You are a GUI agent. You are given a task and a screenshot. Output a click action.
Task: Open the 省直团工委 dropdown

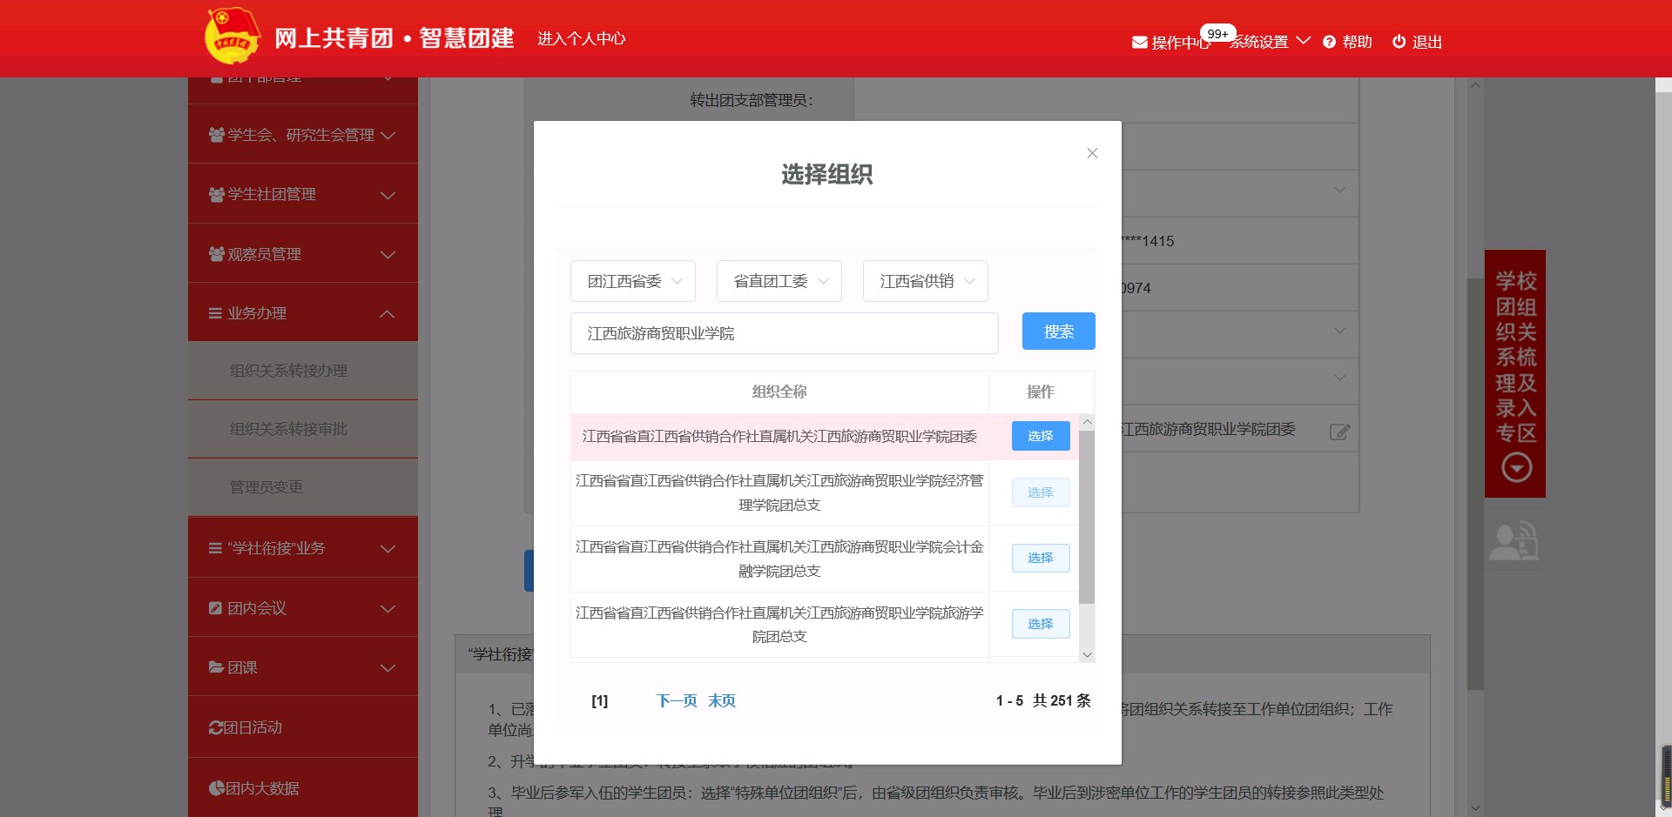(779, 281)
